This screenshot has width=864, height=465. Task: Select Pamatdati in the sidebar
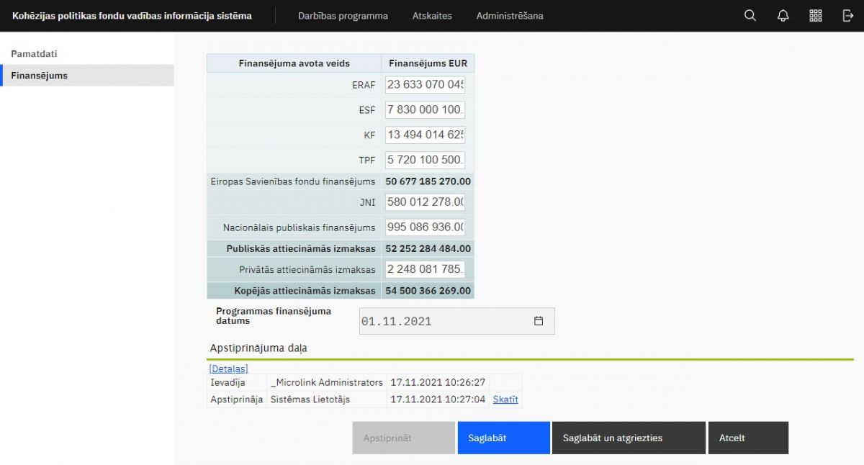34,54
